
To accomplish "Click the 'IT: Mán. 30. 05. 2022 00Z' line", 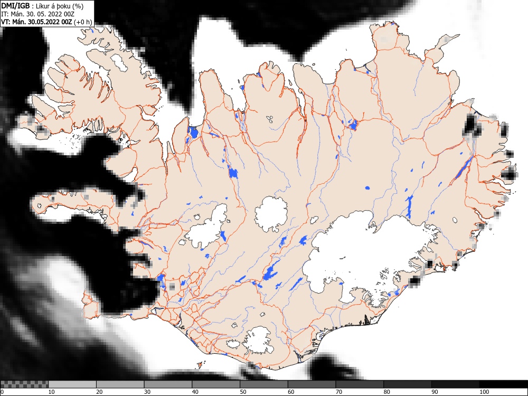I will (37, 14).
